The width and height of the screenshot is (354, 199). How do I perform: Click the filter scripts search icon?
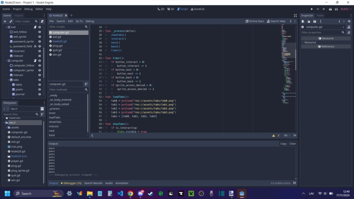(86, 27)
